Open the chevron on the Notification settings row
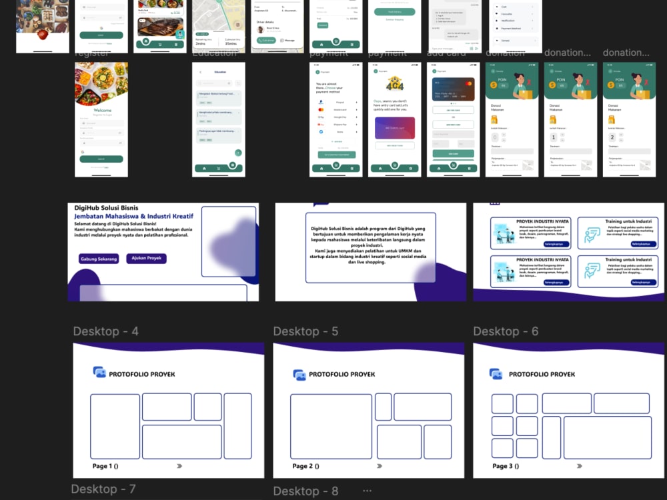This screenshot has width=667, height=500. tap(532, 21)
